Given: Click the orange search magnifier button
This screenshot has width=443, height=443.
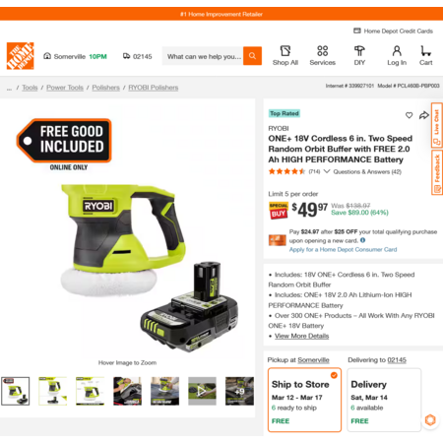Looking at the screenshot, I should tap(252, 56).
